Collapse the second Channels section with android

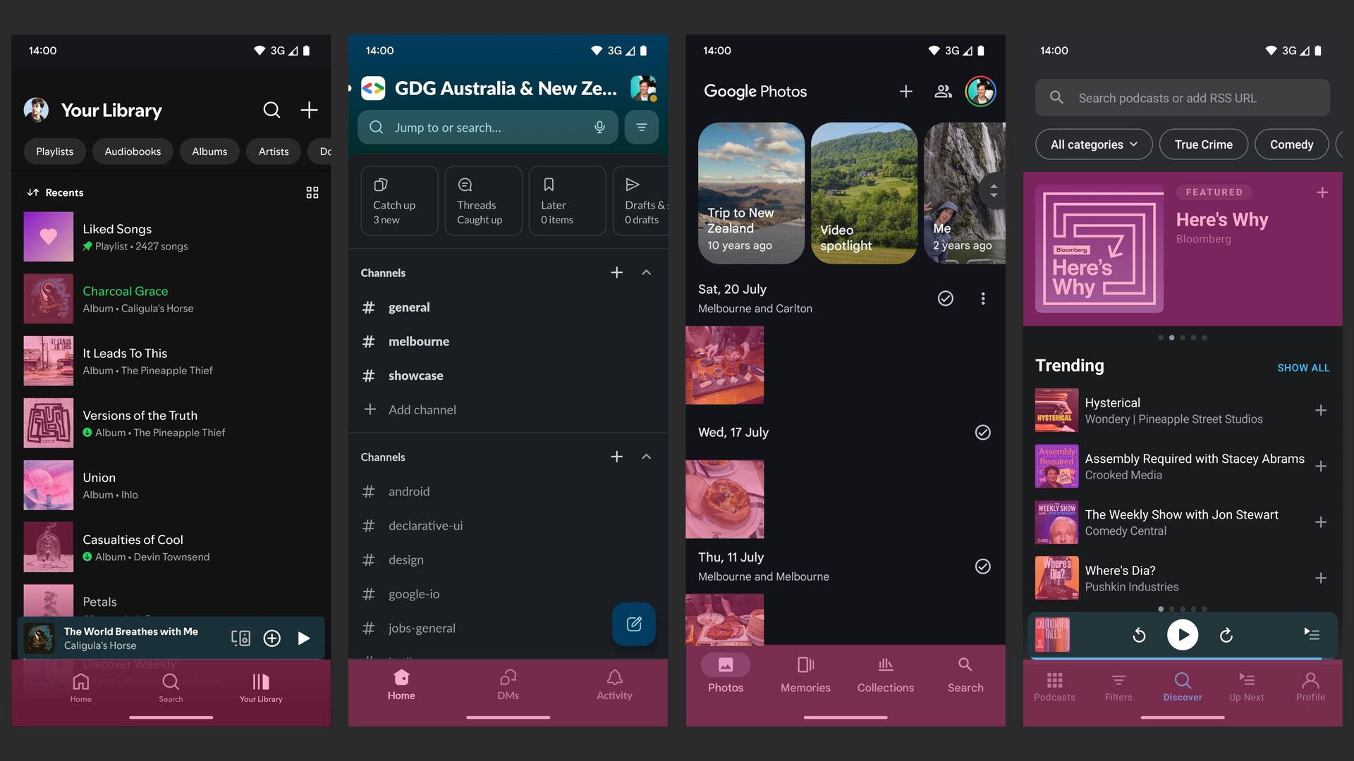click(x=646, y=457)
